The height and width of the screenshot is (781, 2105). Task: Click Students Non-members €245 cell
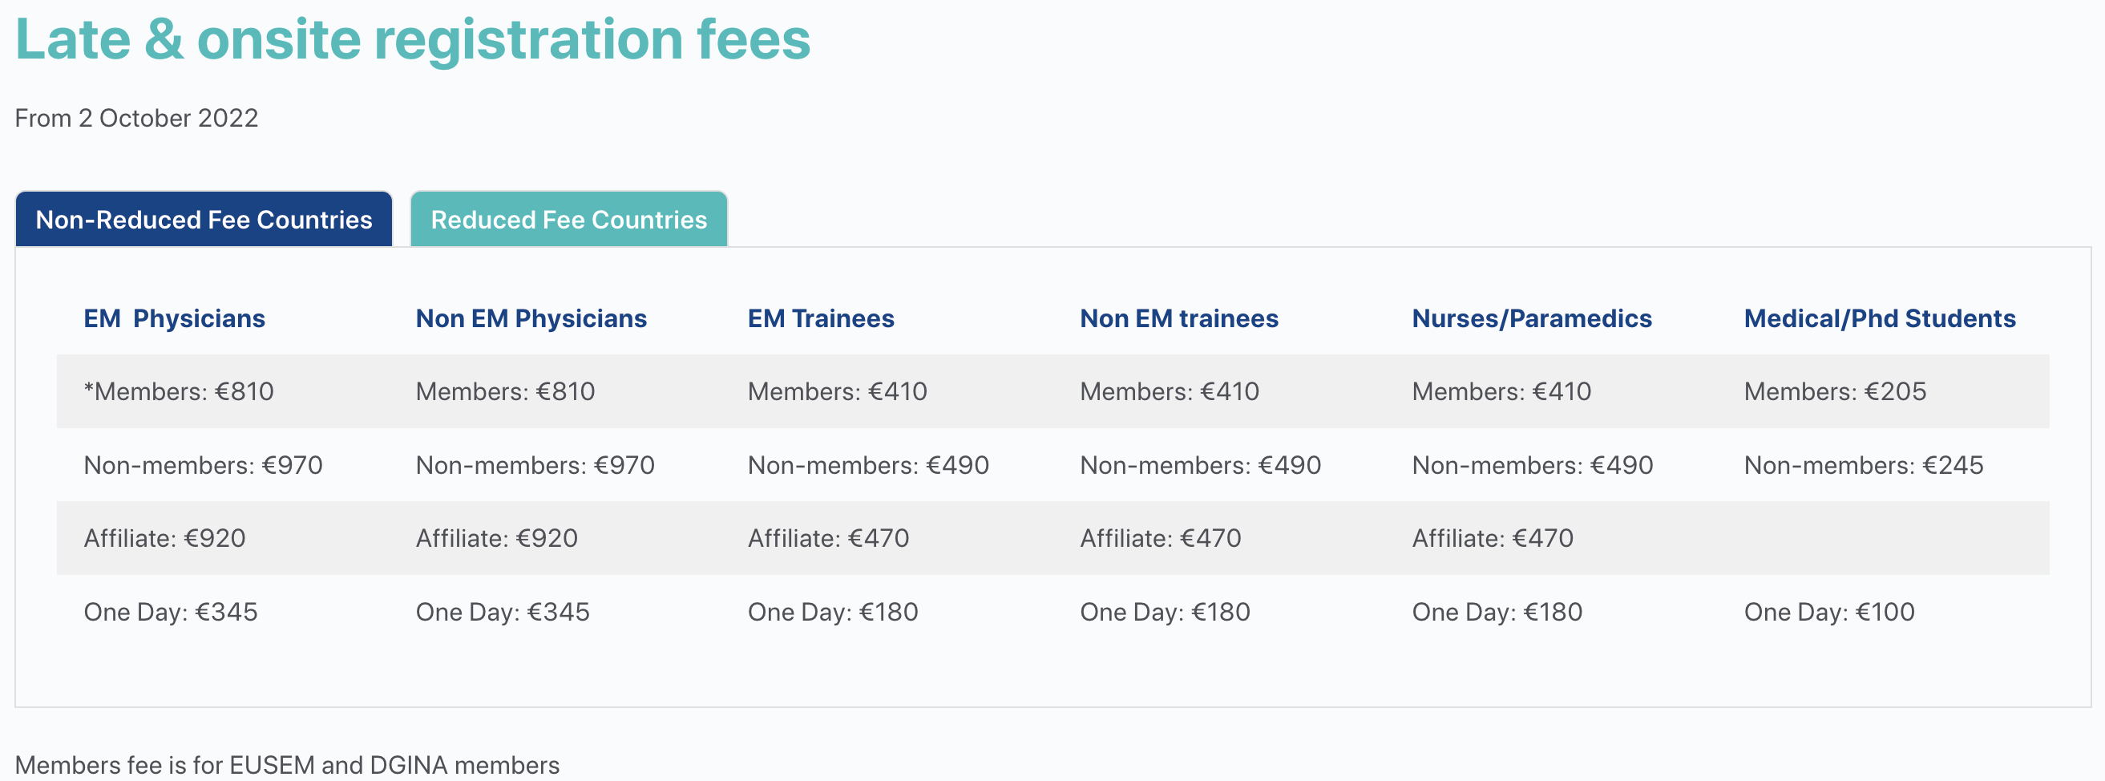point(1863,465)
